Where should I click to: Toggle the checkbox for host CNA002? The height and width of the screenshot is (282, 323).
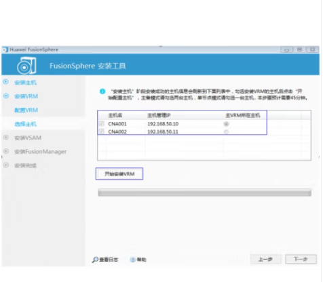pyautogui.click(x=102, y=132)
